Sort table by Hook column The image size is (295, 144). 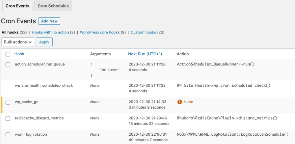19,54
